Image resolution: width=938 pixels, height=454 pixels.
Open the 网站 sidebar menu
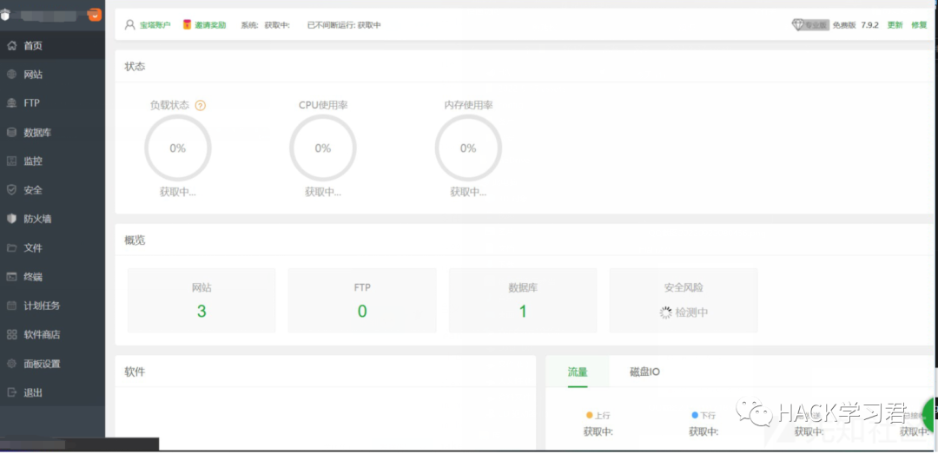coord(53,74)
